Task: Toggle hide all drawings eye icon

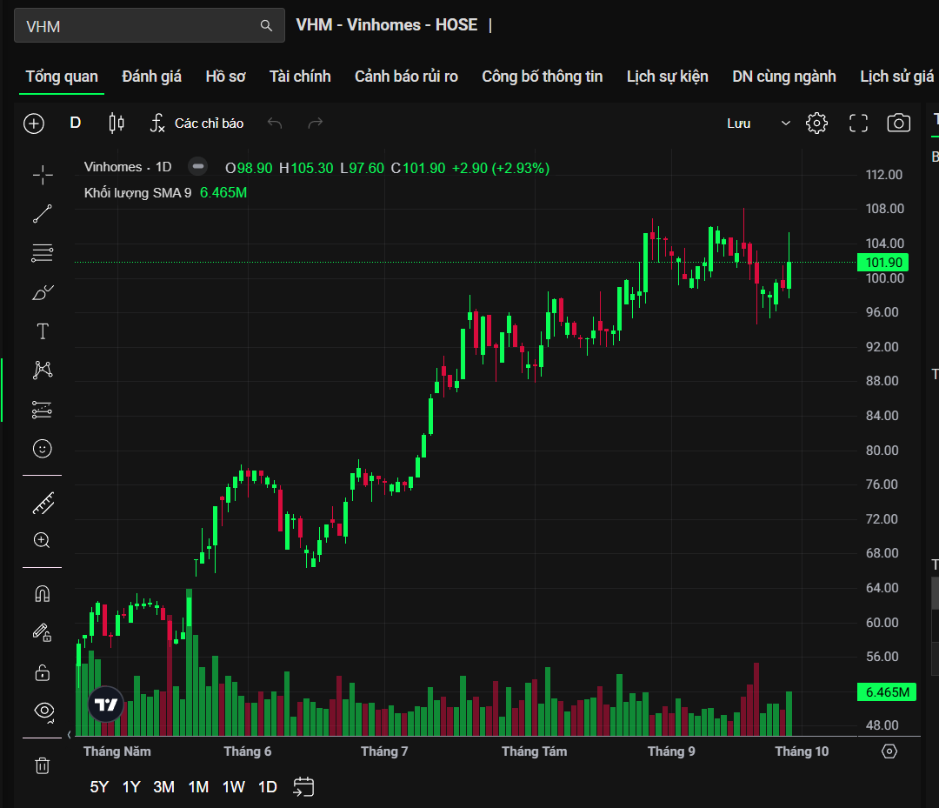Action: pos(44,711)
